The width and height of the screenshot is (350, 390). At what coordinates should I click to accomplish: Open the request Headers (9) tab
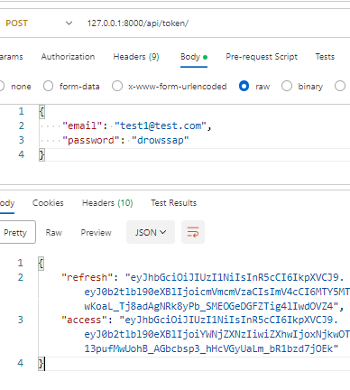[x=136, y=57]
